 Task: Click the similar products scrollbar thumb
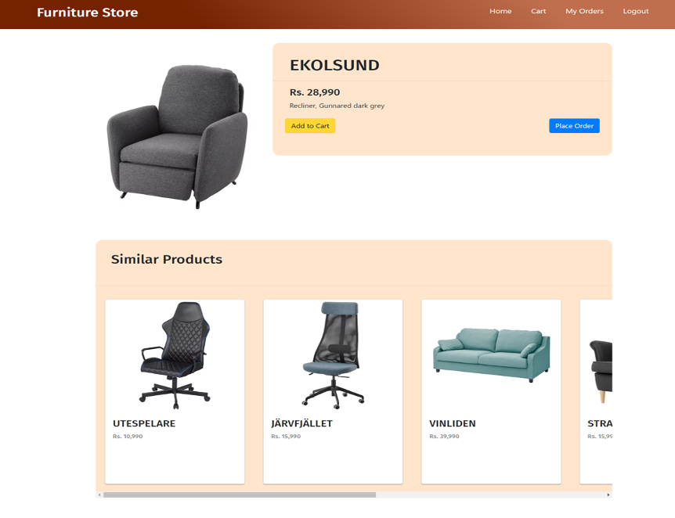click(x=240, y=495)
